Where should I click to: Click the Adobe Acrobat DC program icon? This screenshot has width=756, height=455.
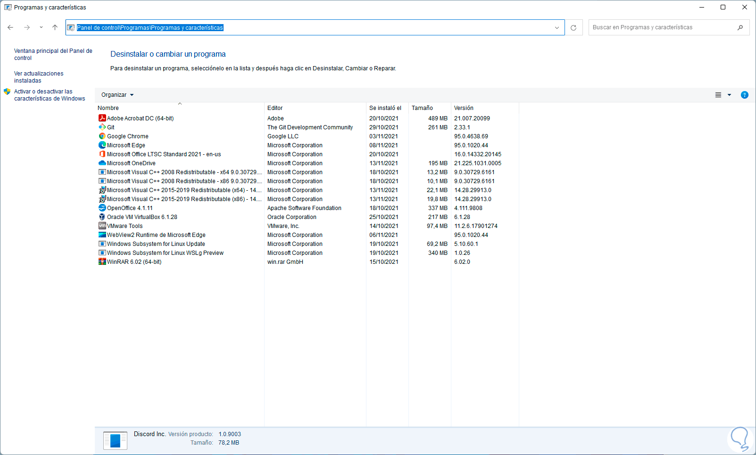coord(102,118)
